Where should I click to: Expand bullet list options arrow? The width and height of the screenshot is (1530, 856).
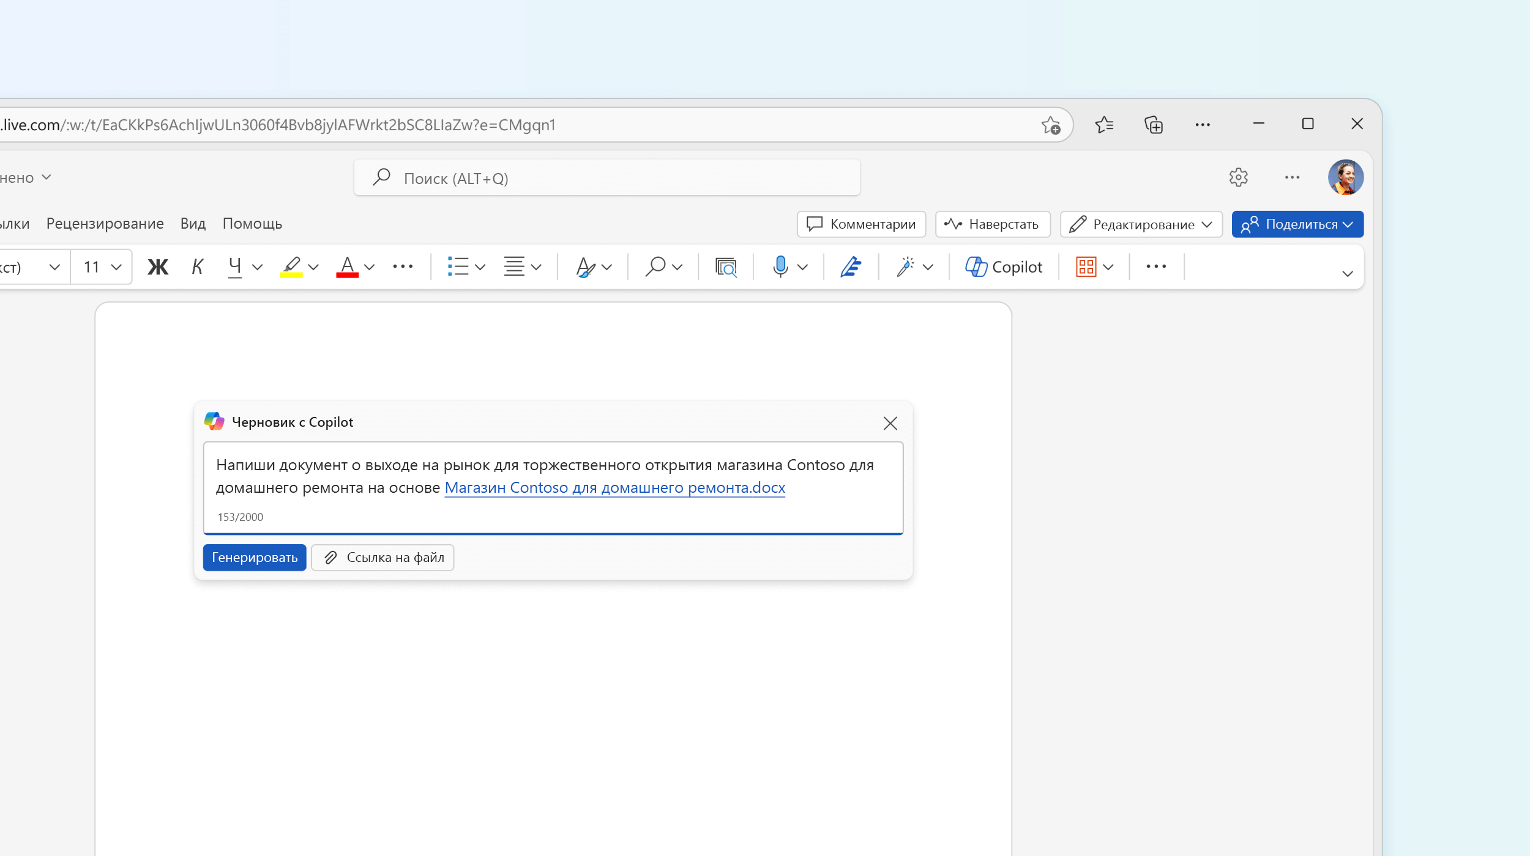pos(480,267)
